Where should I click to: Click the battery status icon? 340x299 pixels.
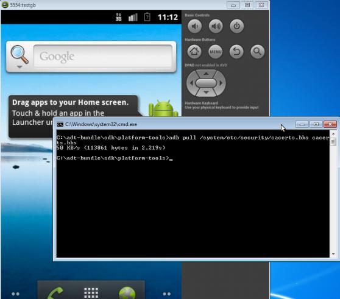coord(147,17)
